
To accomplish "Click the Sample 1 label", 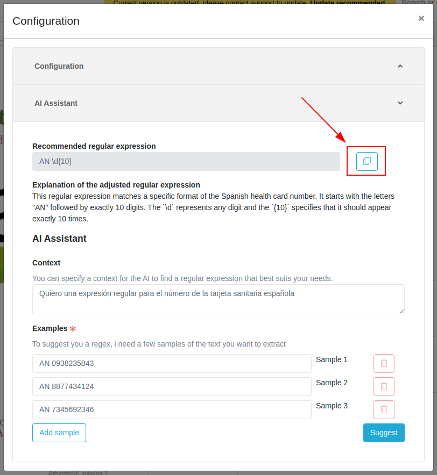I will tap(332, 359).
